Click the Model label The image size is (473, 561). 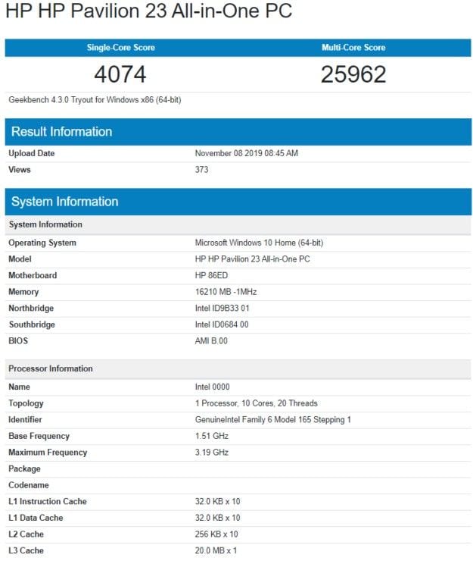(x=20, y=259)
